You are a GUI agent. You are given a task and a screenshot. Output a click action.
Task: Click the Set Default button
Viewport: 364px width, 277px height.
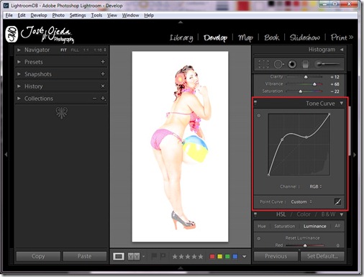pyautogui.click(x=322, y=256)
